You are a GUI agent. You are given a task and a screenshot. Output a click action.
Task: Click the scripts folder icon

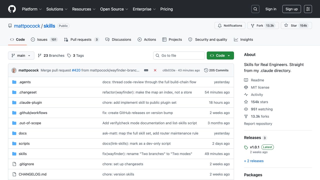pos(14,143)
